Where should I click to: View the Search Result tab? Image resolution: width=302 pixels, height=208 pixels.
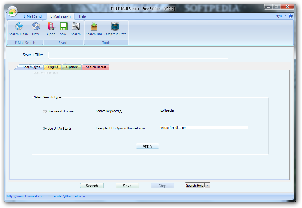point(96,67)
